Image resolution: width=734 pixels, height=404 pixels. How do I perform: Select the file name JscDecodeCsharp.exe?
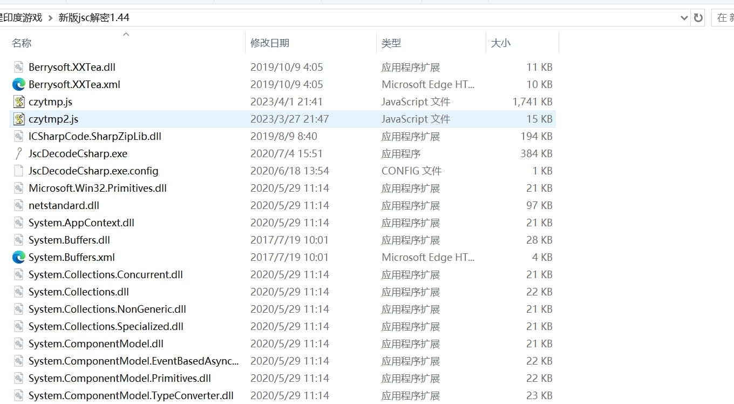click(78, 153)
